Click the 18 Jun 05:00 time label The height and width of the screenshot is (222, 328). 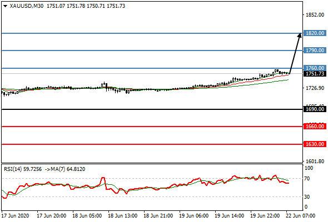87,215
